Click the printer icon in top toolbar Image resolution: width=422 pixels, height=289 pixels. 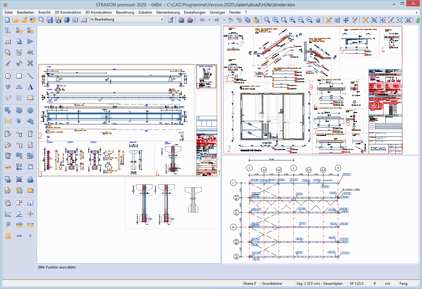182,20
